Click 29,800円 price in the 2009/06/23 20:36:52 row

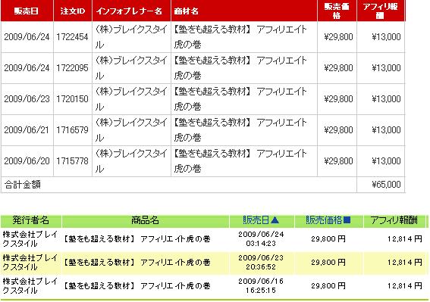[328, 263]
